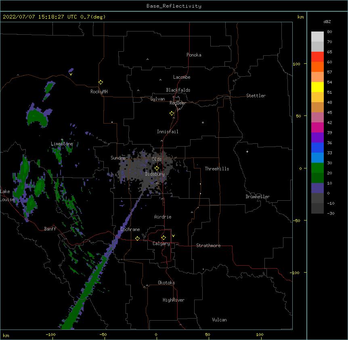Click the purple legend swatch between 39 and 36
Screen dimensions: 348x340
coord(317,137)
